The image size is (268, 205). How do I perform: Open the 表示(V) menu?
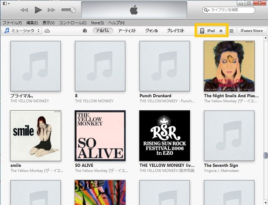click(49, 23)
